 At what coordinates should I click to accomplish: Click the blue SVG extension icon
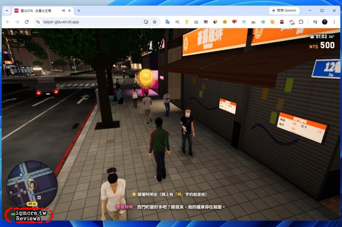(x=244, y=22)
